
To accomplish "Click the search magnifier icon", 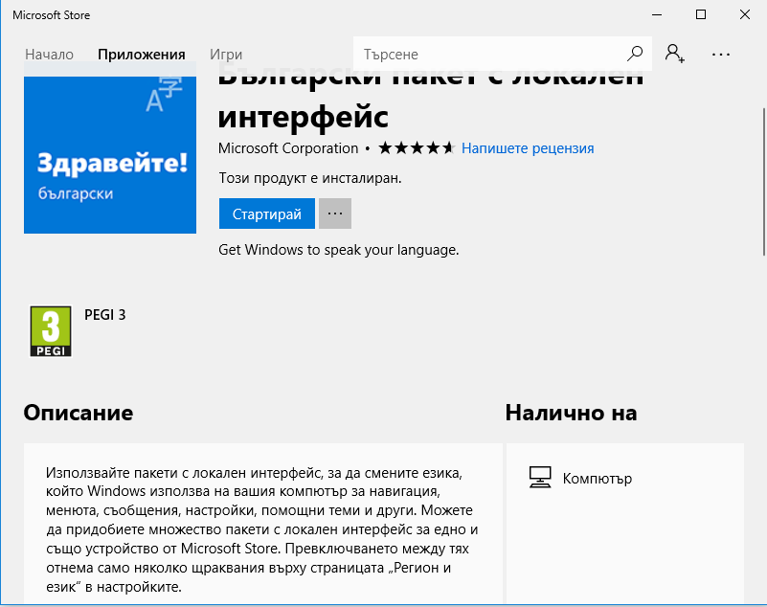I will (635, 54).
